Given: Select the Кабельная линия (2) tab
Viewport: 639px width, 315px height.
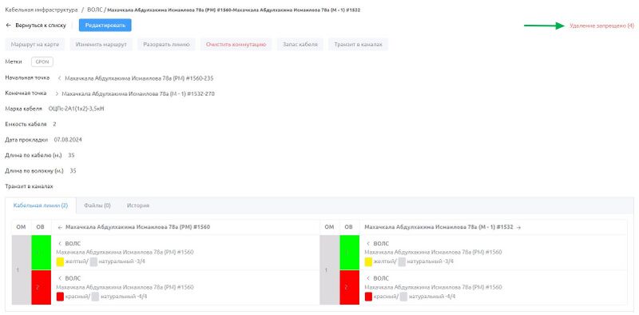Looking at the screenshot, I should point(41,205).
